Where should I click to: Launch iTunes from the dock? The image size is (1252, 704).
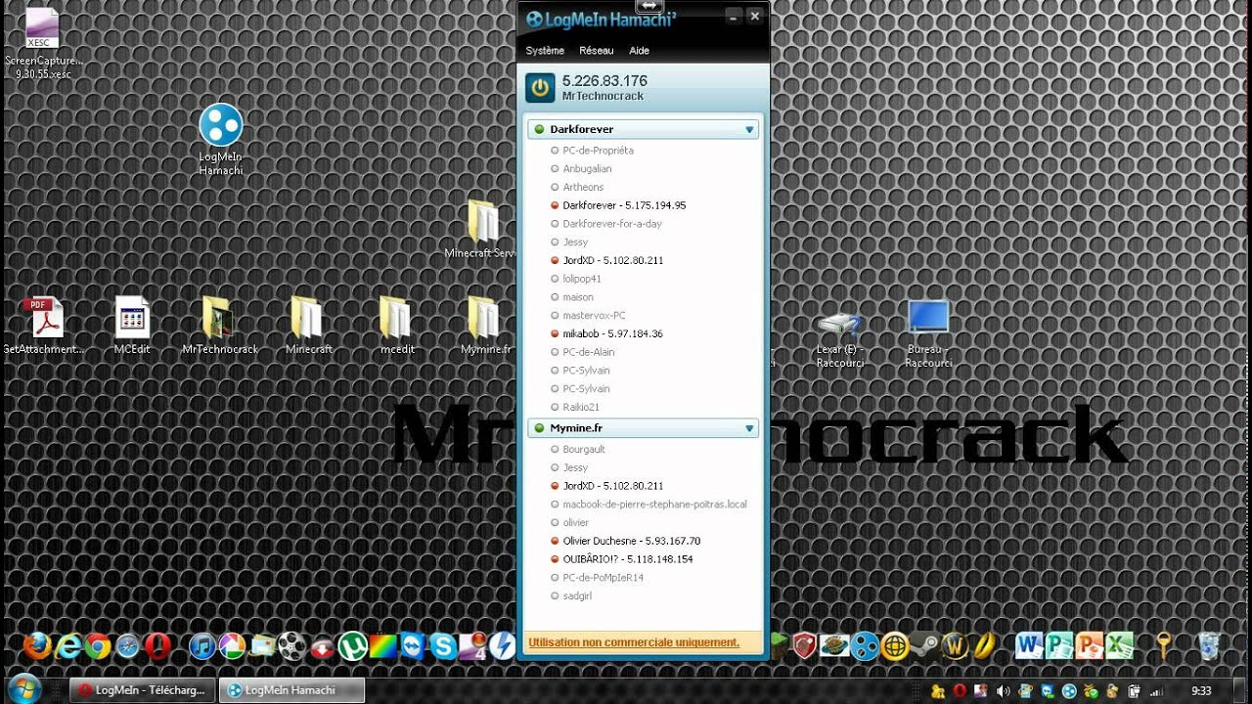[x=201, y=646]
